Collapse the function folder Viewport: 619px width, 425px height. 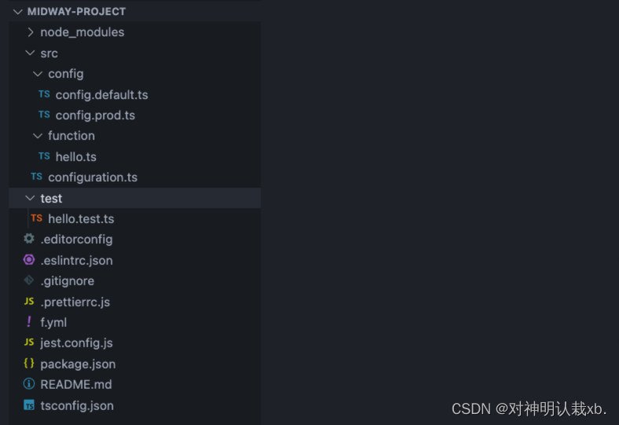pos(38,136)
